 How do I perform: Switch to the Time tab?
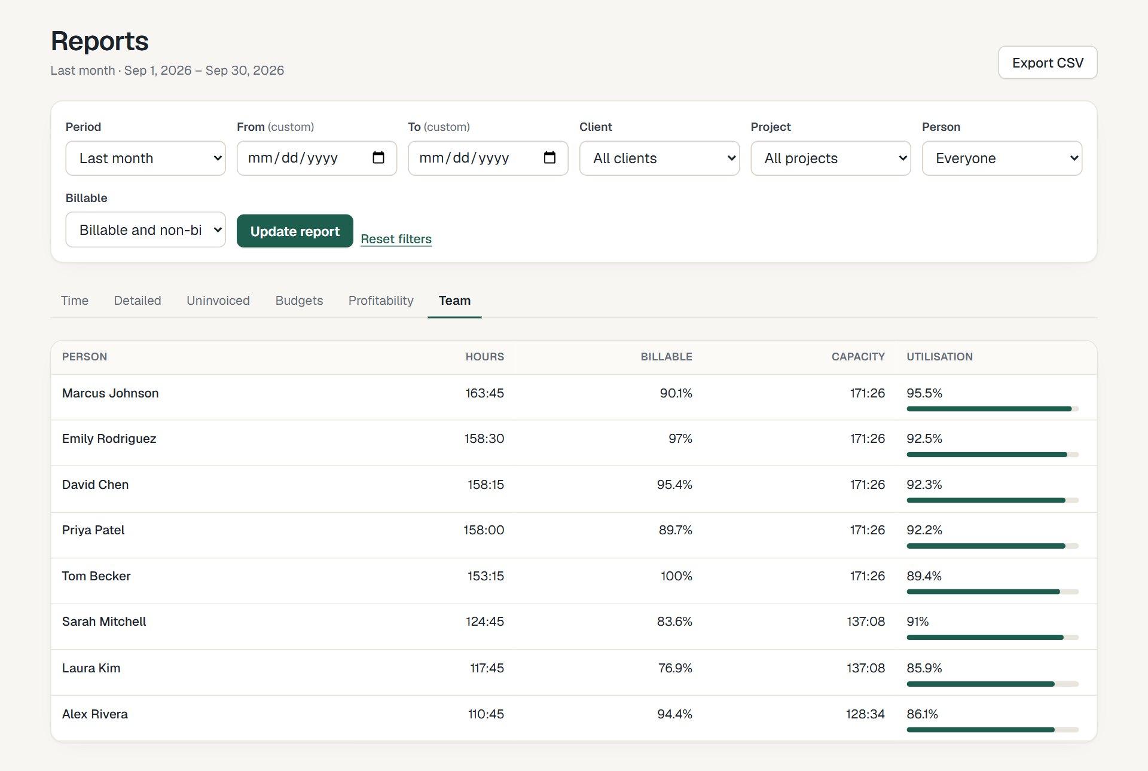(x=75, y=301)
